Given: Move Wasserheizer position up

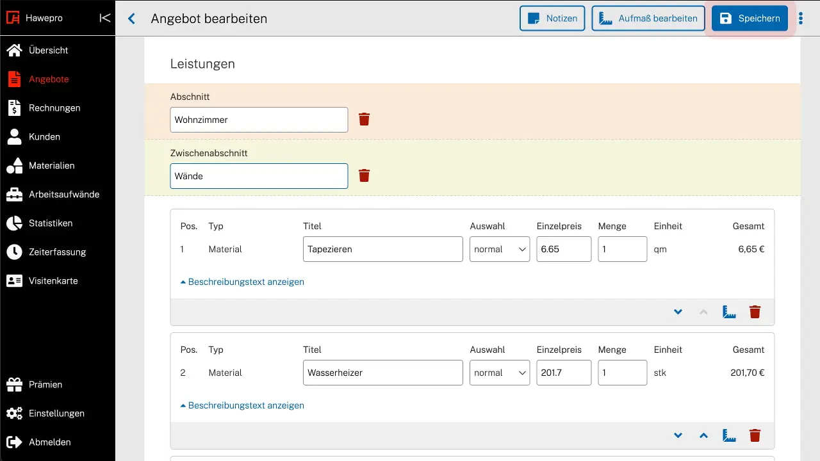Looking at the screenshot, I should pyautogui.click(x=703, y=435).
